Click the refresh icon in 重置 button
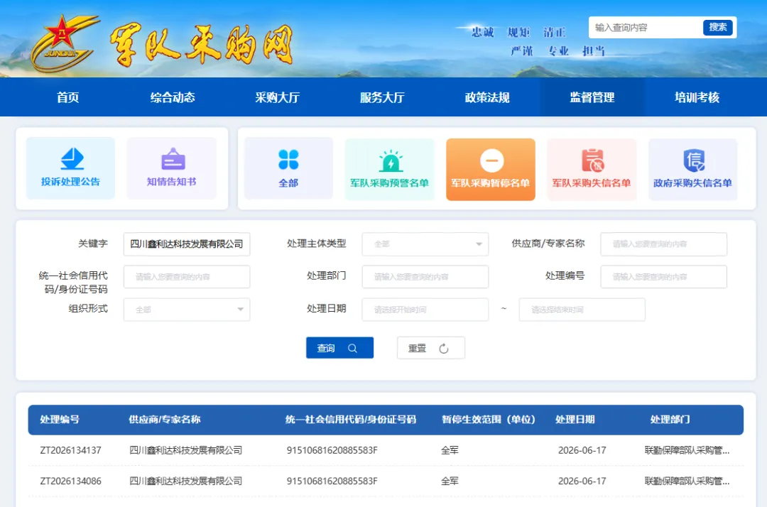This screenshot has height=507, width=767. 444,349
